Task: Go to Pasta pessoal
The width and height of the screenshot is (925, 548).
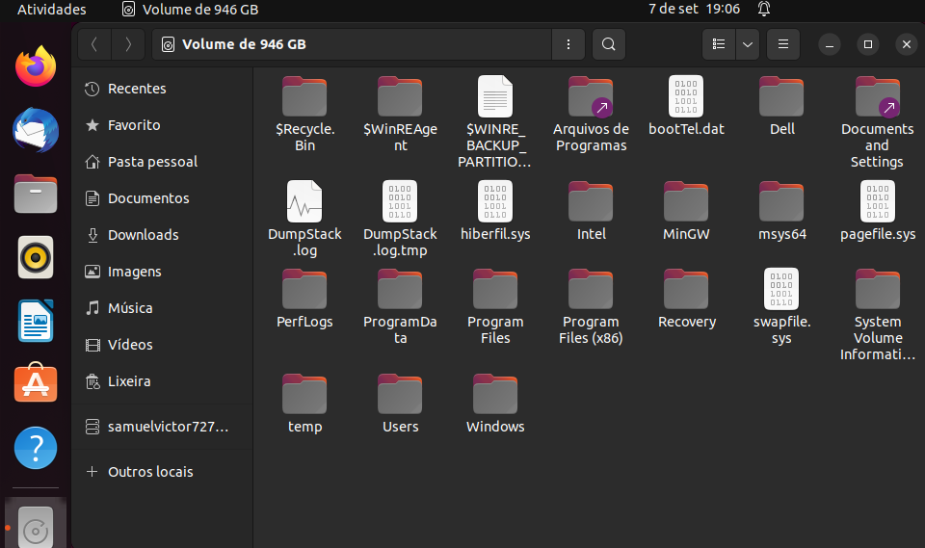Action: coord(162,162)
